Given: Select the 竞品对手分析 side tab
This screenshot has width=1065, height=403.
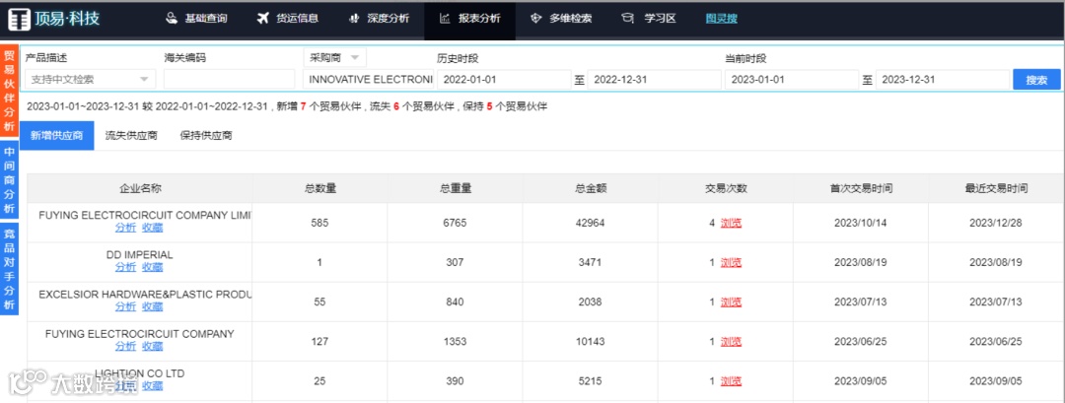Looking at the screenshot, I should 10,269.
